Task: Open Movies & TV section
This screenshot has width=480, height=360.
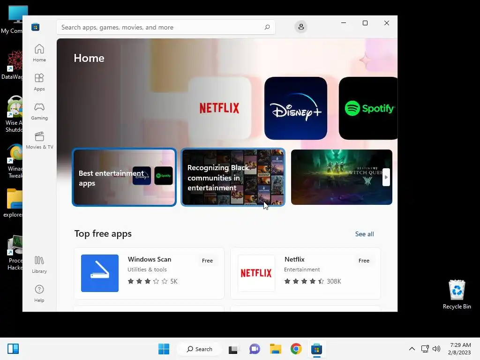Action: (x=39, y=140)
